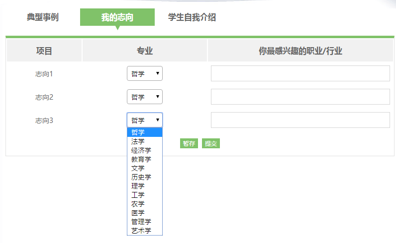Click the 志向1 row label
Screen dimensions: 396x243
click(44, 74)
